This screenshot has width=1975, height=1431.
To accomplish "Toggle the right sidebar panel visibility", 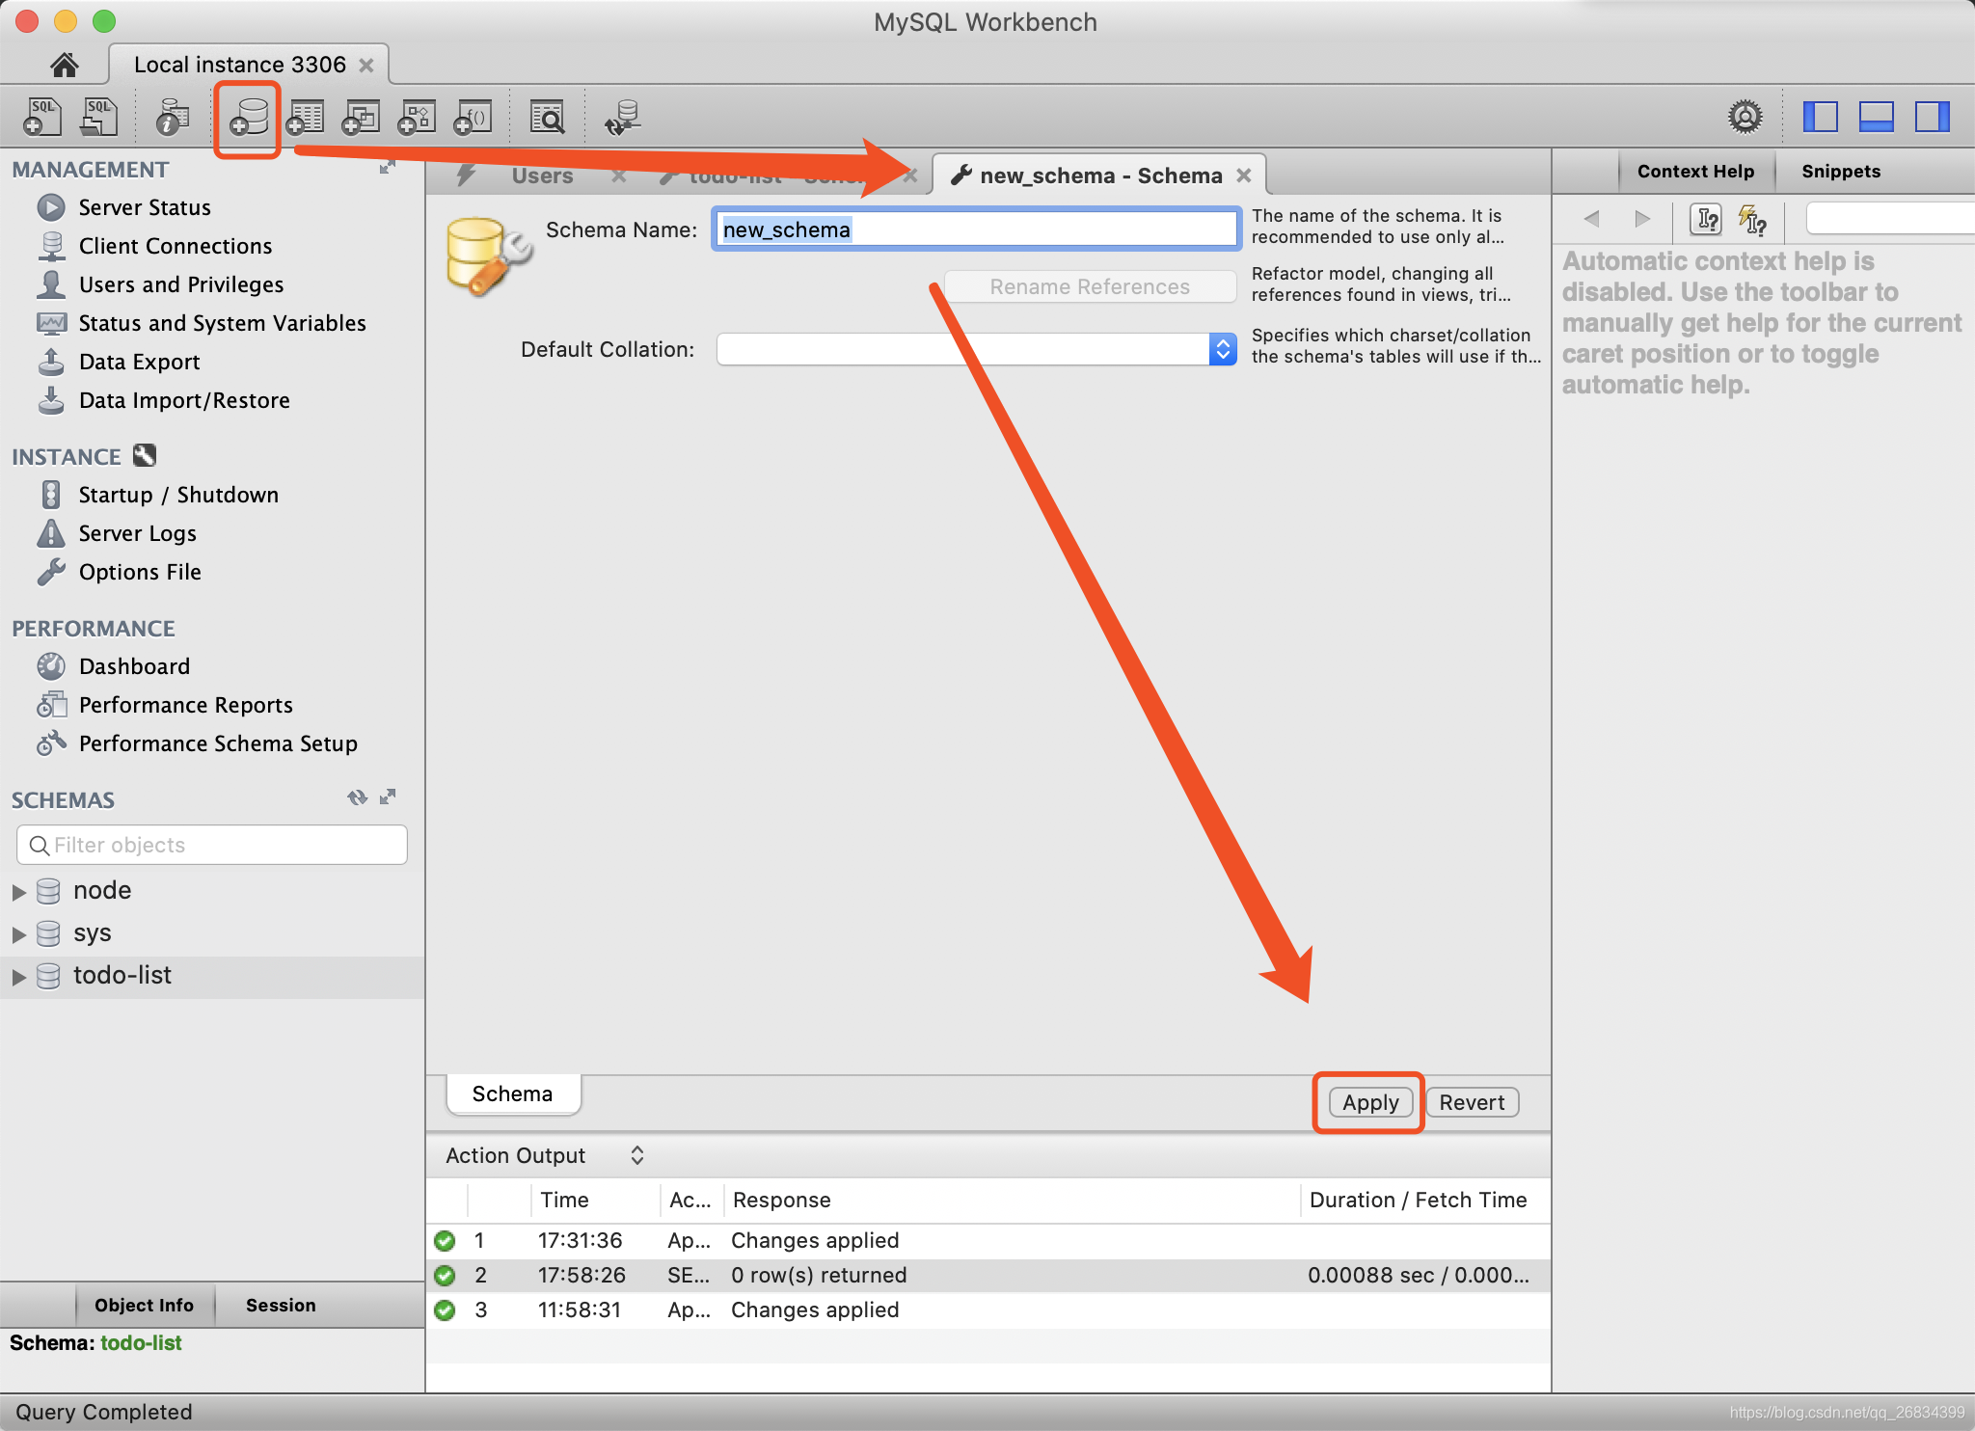I will [x=1932, y=117].
